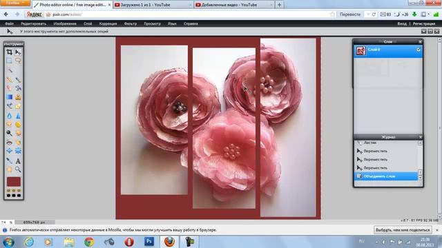Open the Просмотр menu
442x248 pixels.
pyautogui.click(x=152, y=23)
